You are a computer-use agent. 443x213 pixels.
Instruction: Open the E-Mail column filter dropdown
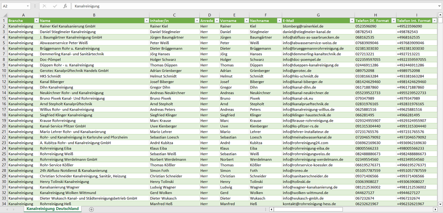tap(352, 21)
